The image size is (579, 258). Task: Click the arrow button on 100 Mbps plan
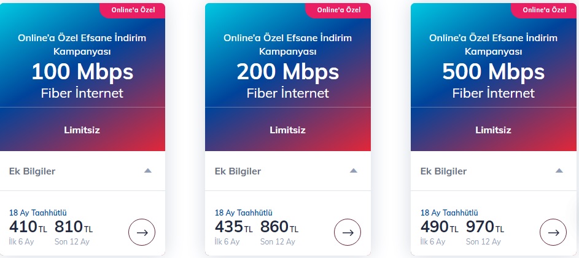(x=142, y=232)
